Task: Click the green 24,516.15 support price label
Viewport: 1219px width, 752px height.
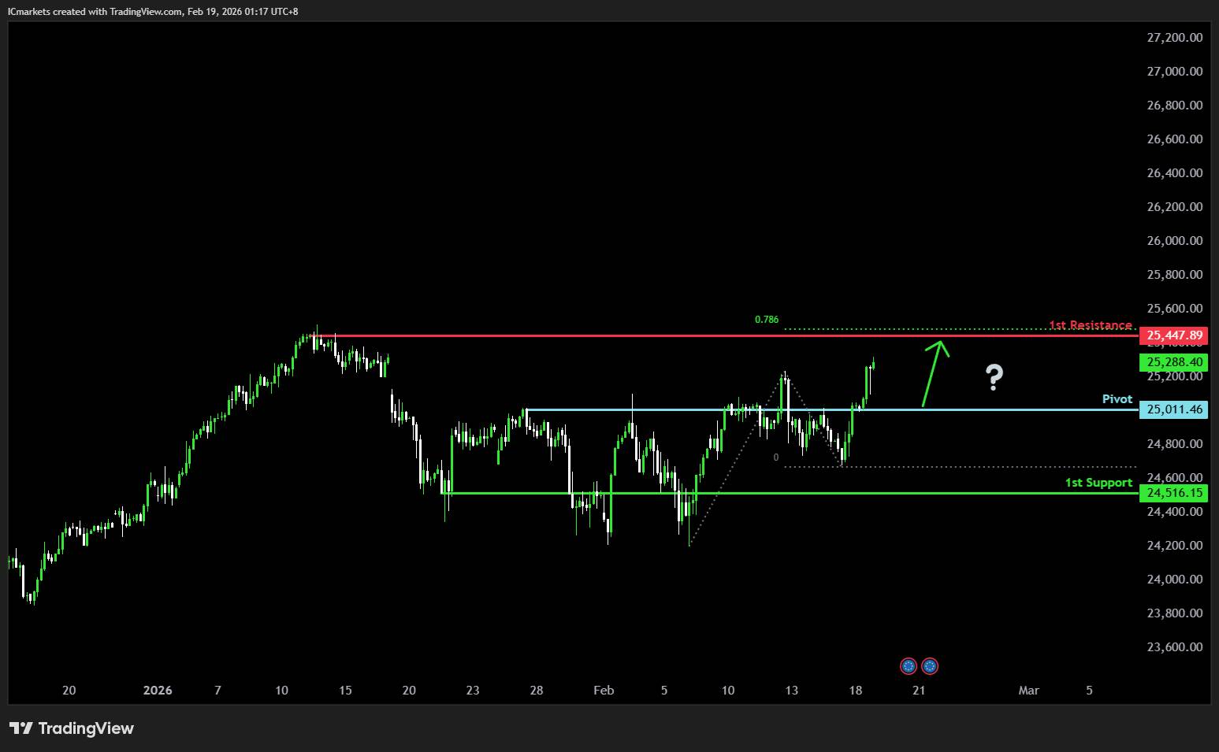Action: pyautogui.click(x=1173, y=493)
